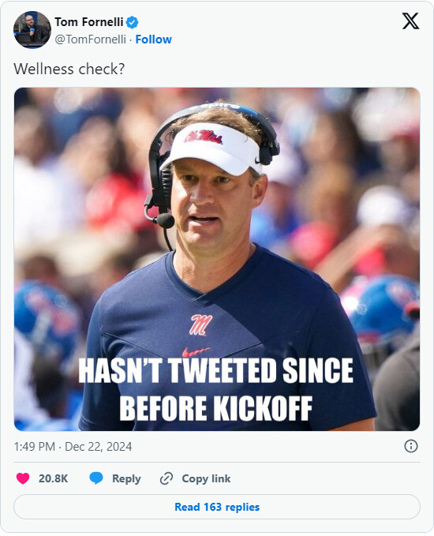Click the Dec 22, 2024 date

point(98,447)
